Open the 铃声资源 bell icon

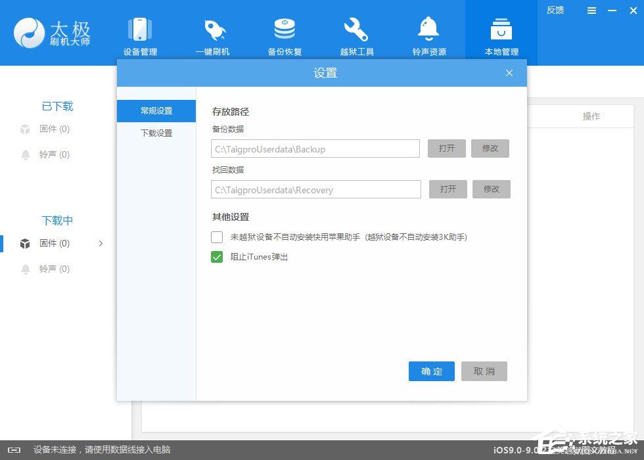[x=429, y=30]
